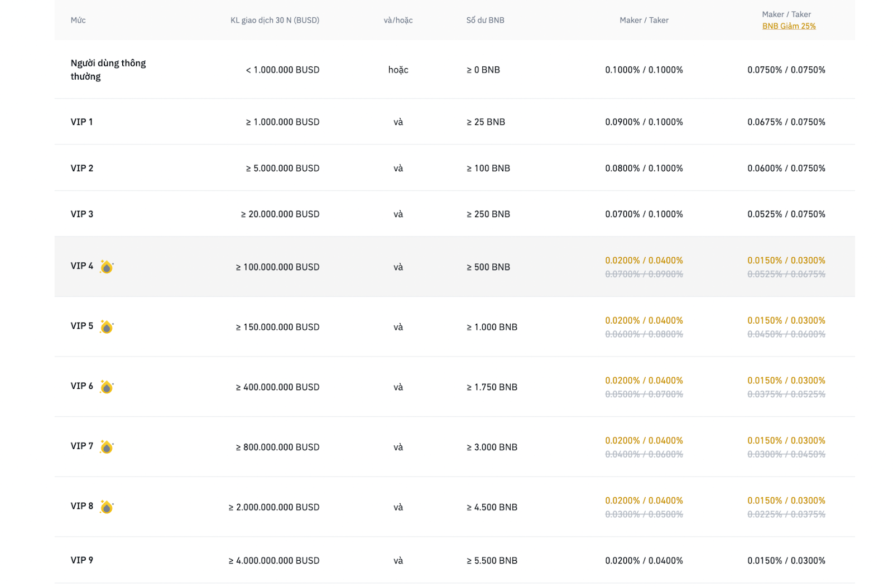Screen dimensions: 893x587
Task: Click the hoặc cell in the normal user row
Action: (x=398, y=70)
